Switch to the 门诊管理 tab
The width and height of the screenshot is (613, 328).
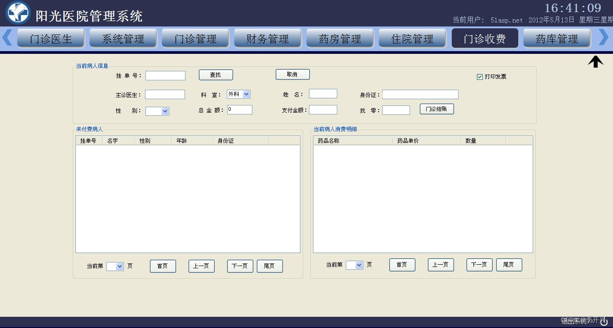(196, 39)
